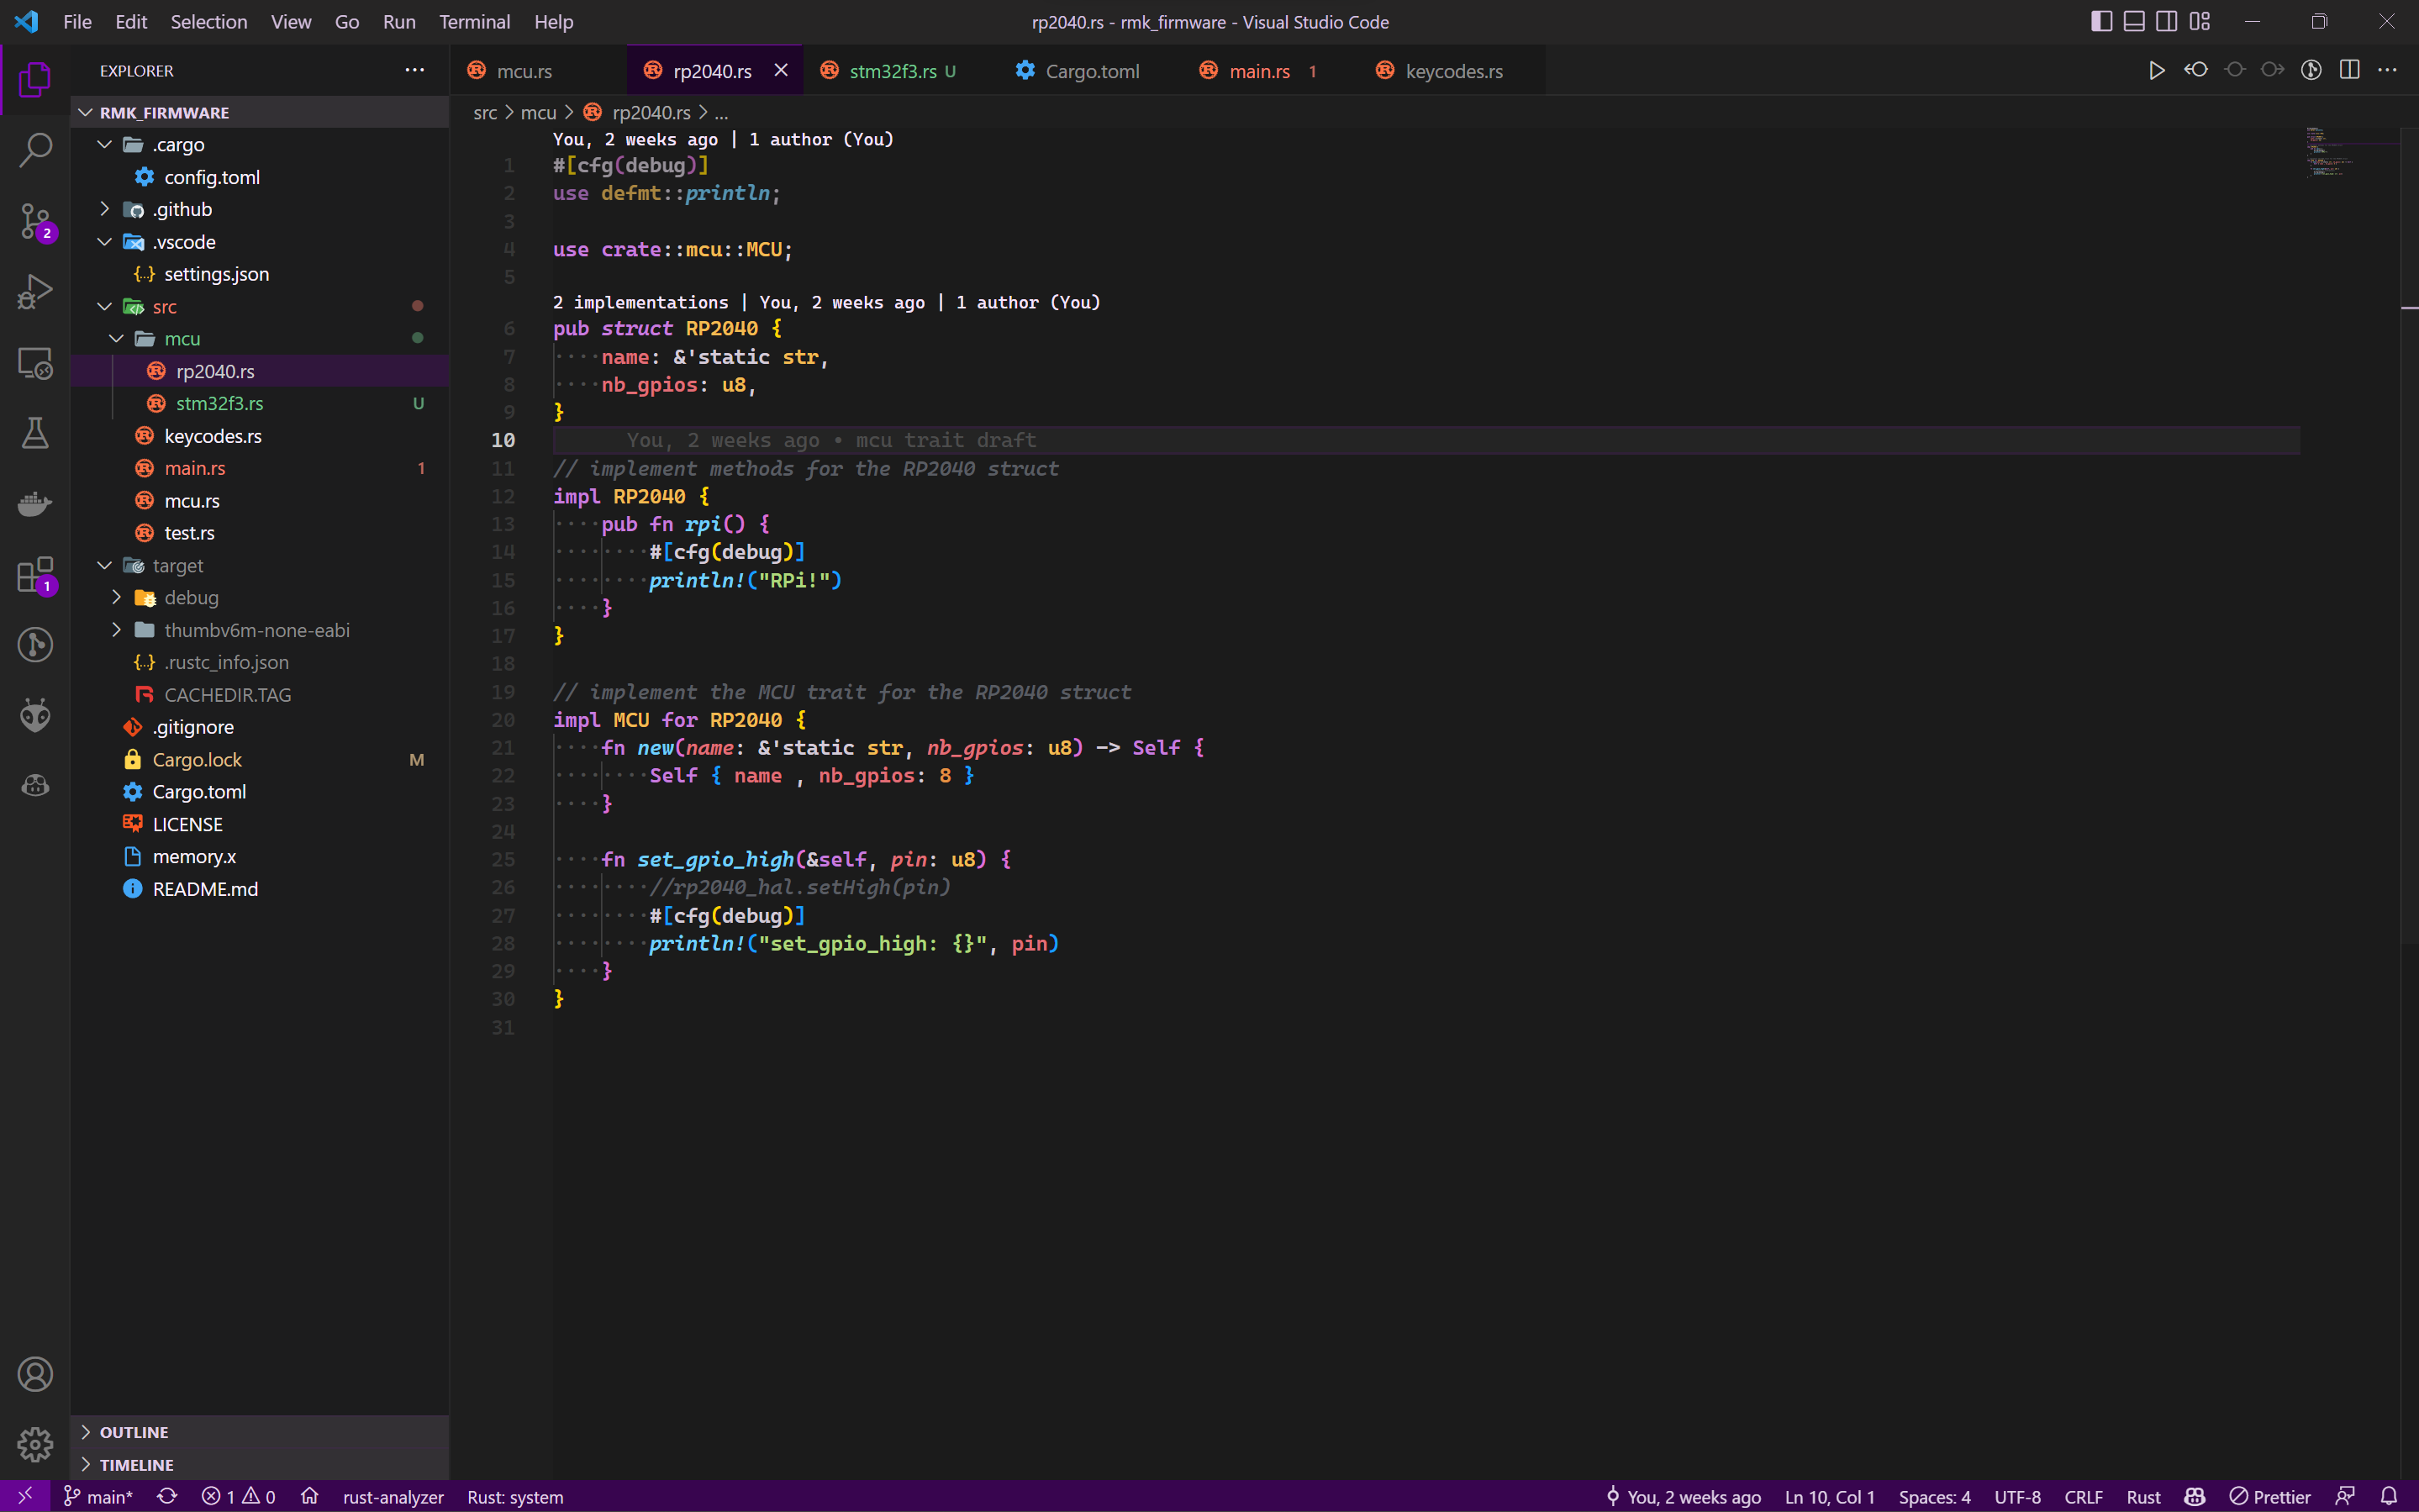Click the Split Editor Right icon
The height and width of the screenshot is (1512, 2419).
(x=2349, y=70)
